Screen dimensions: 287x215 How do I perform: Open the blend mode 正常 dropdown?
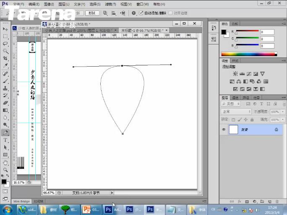click(236, 111)
